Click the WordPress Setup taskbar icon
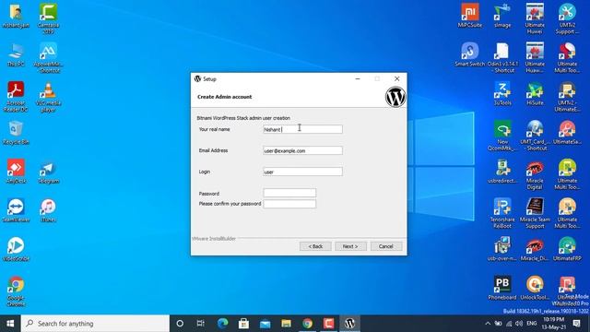This screenshot has height=332, width=590. click(x=350, y=324)
